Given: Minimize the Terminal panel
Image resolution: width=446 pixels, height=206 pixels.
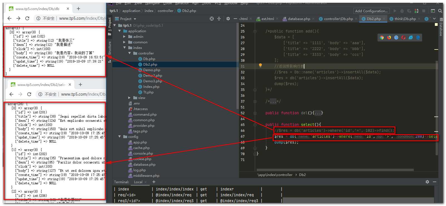Looking at the screenshot, I should [435, 182].
